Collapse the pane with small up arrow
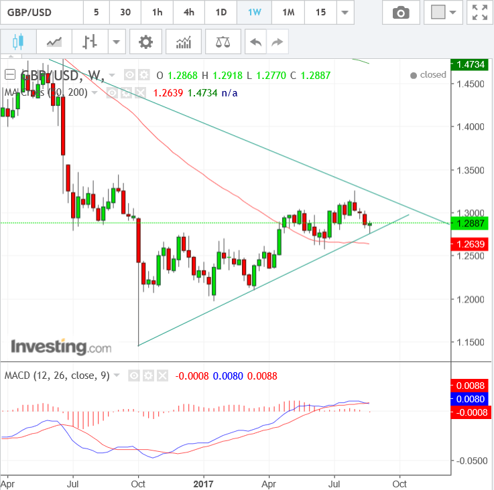The height and width of the screenshot is (490, 494). [11, 56]
